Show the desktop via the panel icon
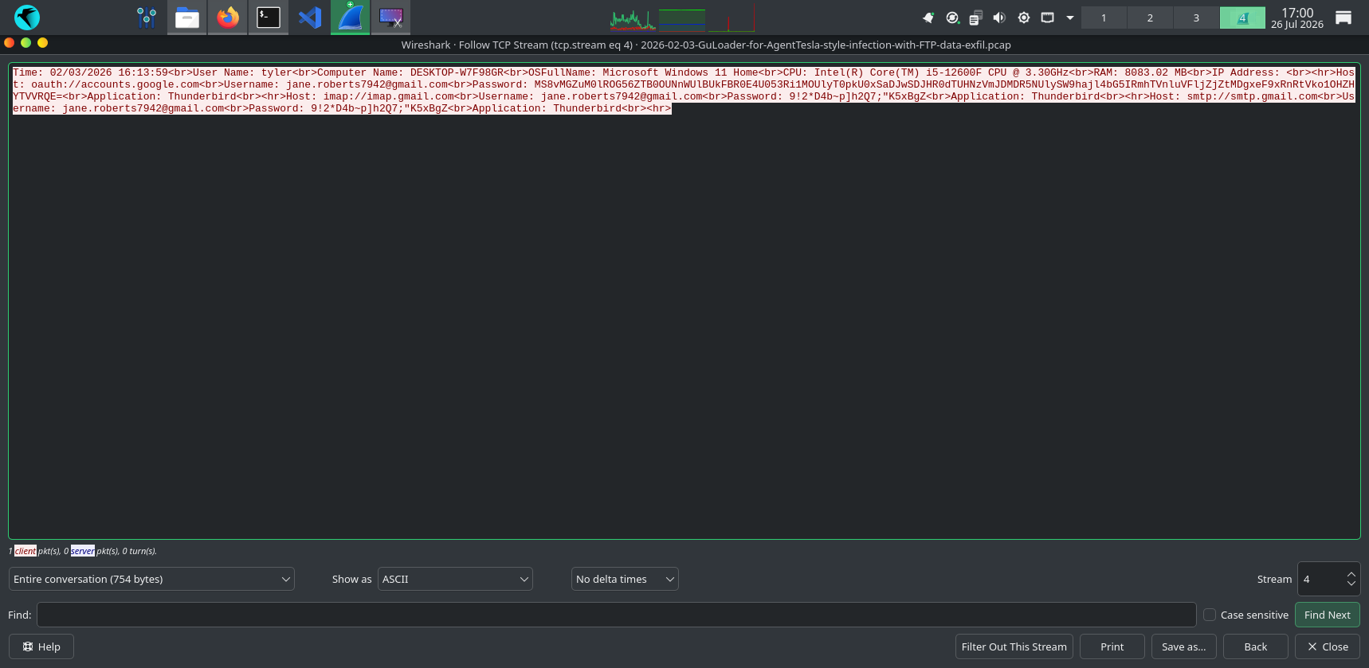The width and height of the screenshot is (1369, 668). (1344, 18)
